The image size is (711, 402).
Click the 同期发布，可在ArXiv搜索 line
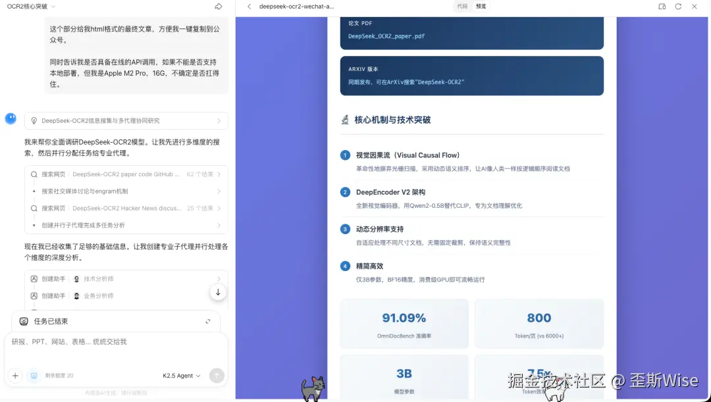click(406, 82)
